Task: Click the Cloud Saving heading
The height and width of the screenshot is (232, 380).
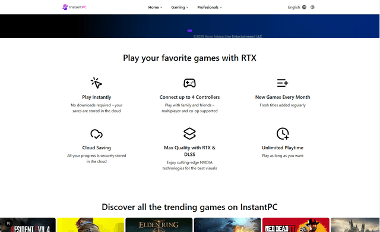Action: [x=96, y=148]
